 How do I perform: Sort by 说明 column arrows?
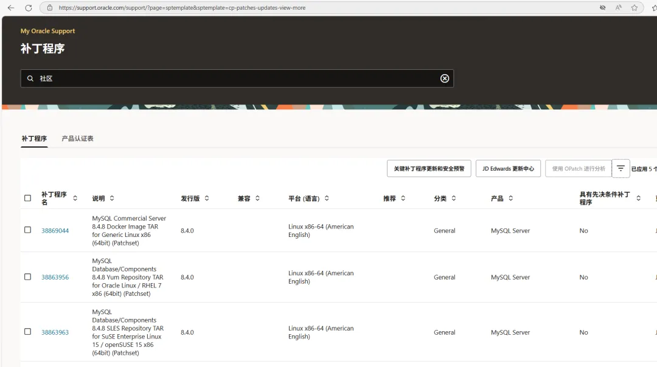[x=112, y=198]
